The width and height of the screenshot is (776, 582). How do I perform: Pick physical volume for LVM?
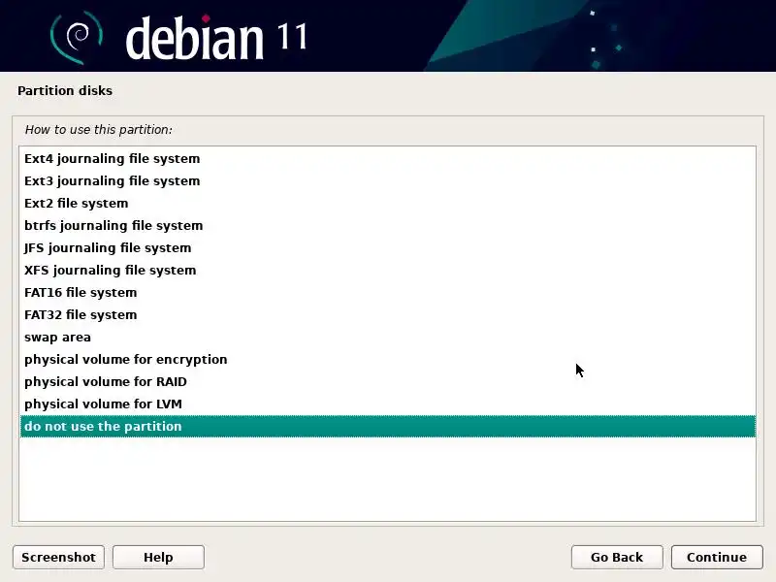click(387, 404)
